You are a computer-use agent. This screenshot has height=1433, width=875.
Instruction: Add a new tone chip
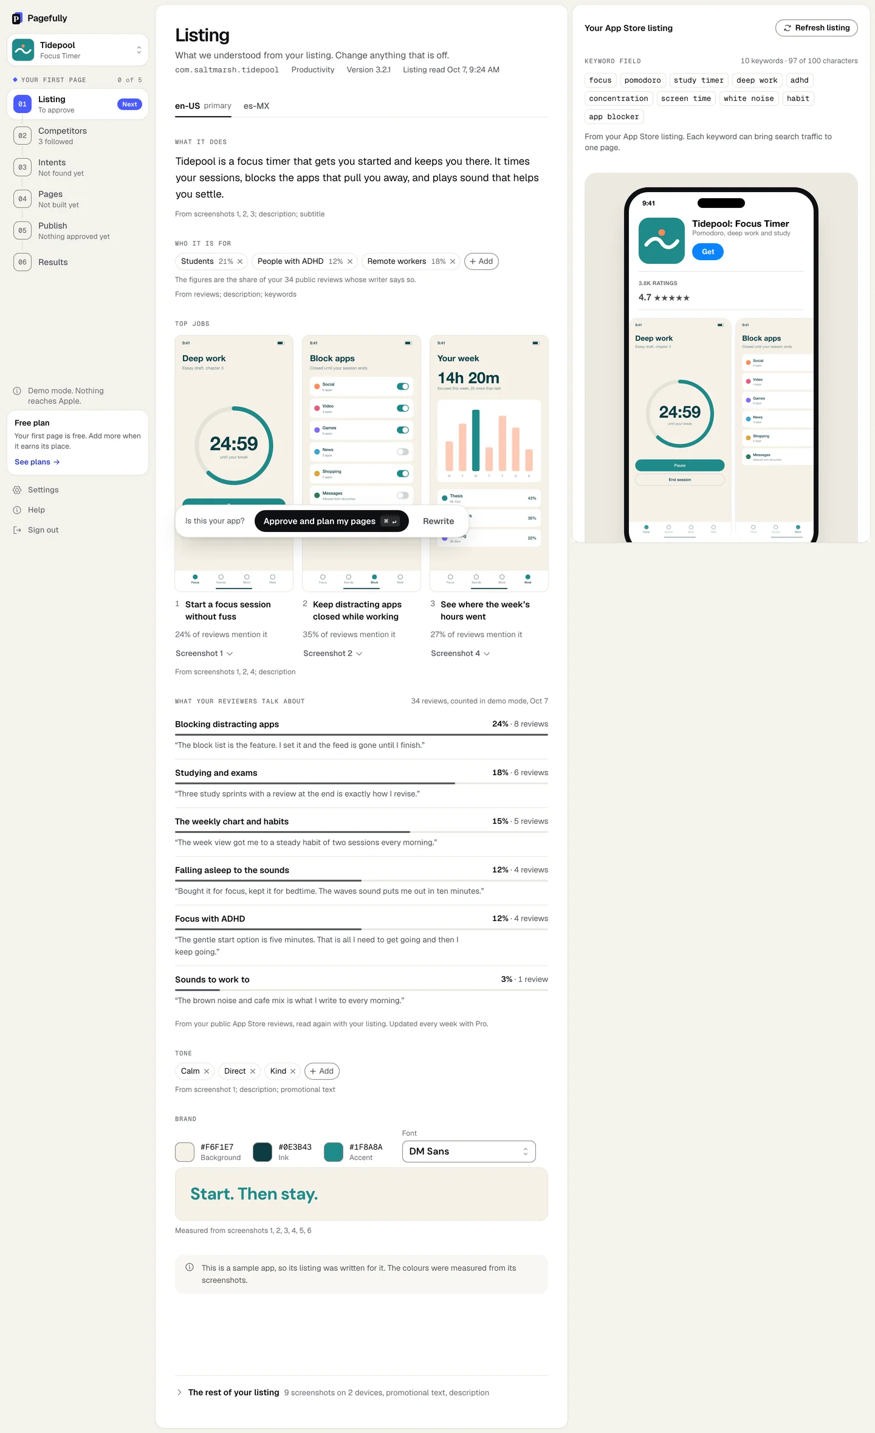coord(322,1071)
